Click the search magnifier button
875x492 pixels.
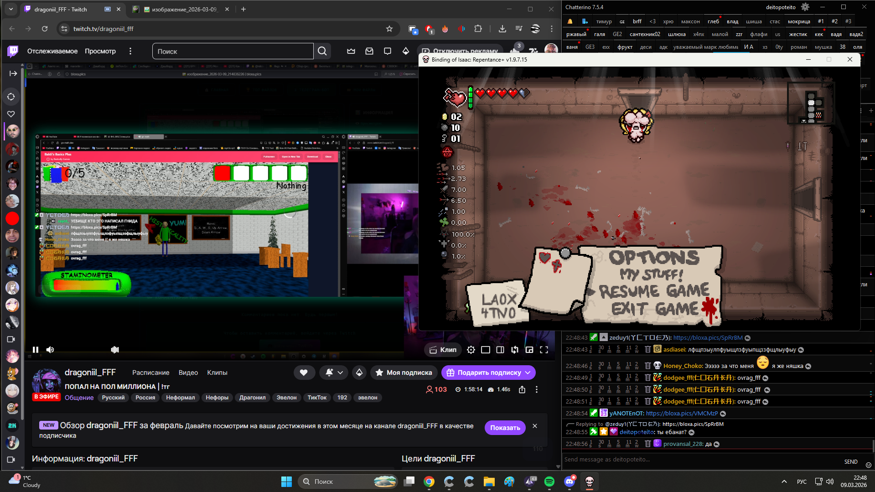point(322,51)
